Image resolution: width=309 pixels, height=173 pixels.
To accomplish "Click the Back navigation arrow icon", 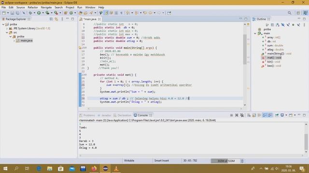I will coord(150,13).
